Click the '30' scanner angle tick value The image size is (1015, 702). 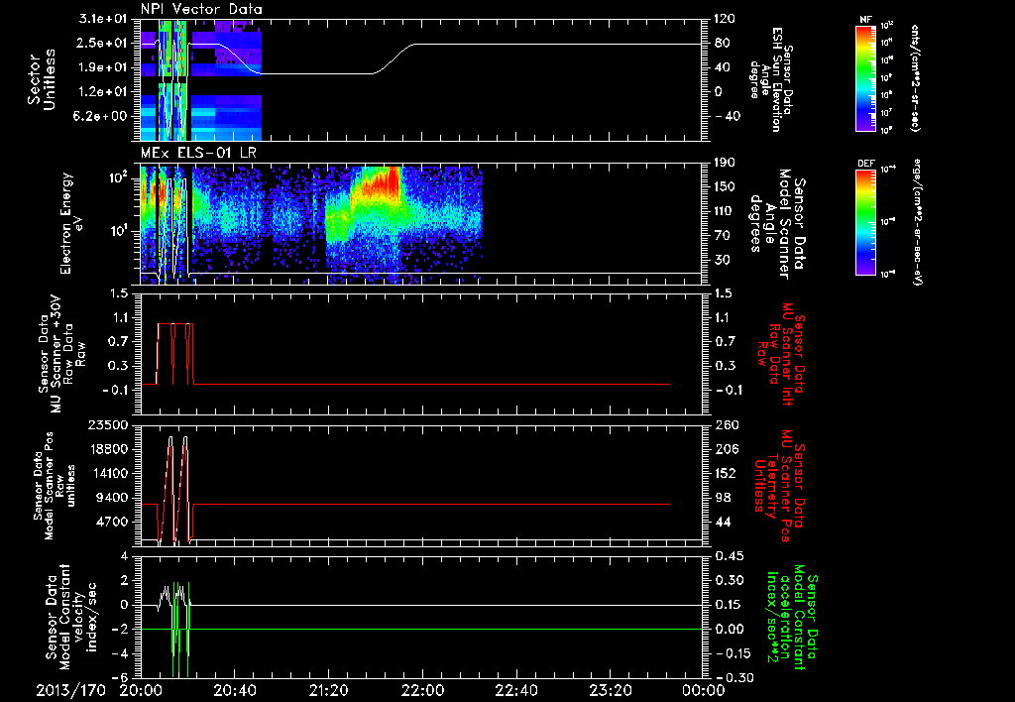coord(722,260)
